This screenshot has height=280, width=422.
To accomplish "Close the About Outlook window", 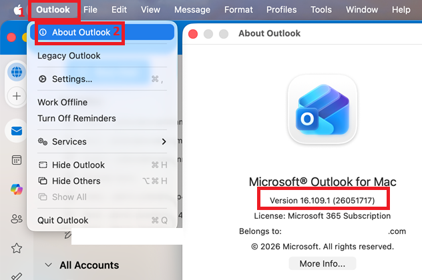I will 193,34.
